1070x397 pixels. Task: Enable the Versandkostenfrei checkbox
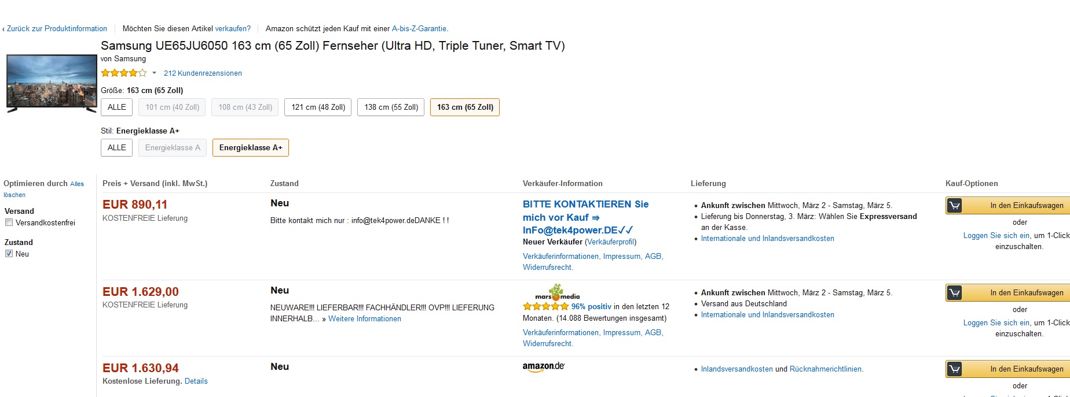9,223
